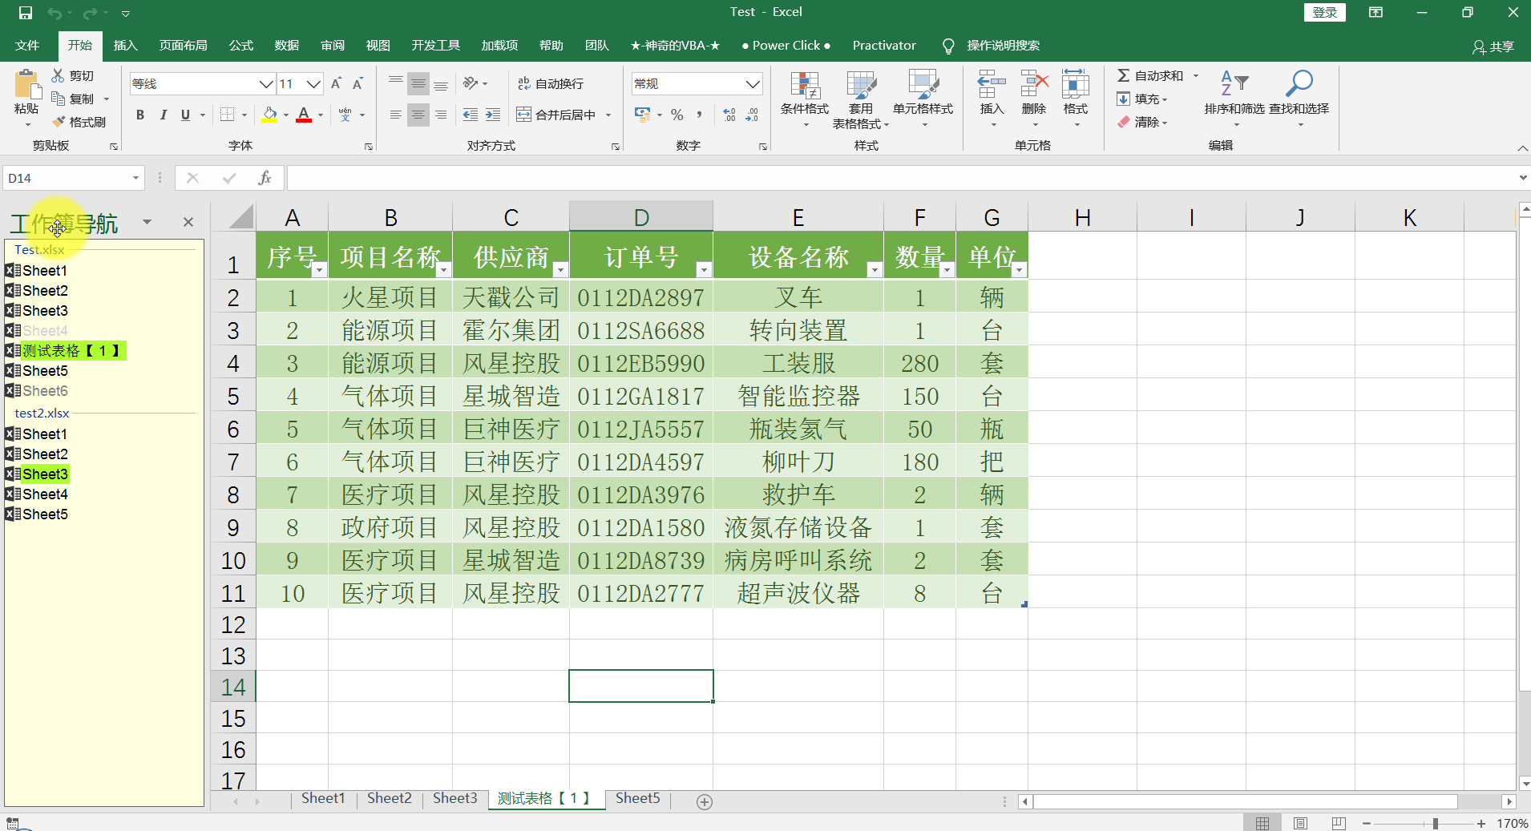Decrease decimal places icon
Image resolution: width=1531 pixels, height=831 pixels.
pos(752,115)
